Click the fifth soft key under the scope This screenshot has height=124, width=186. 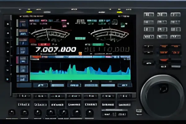[91, 85]
